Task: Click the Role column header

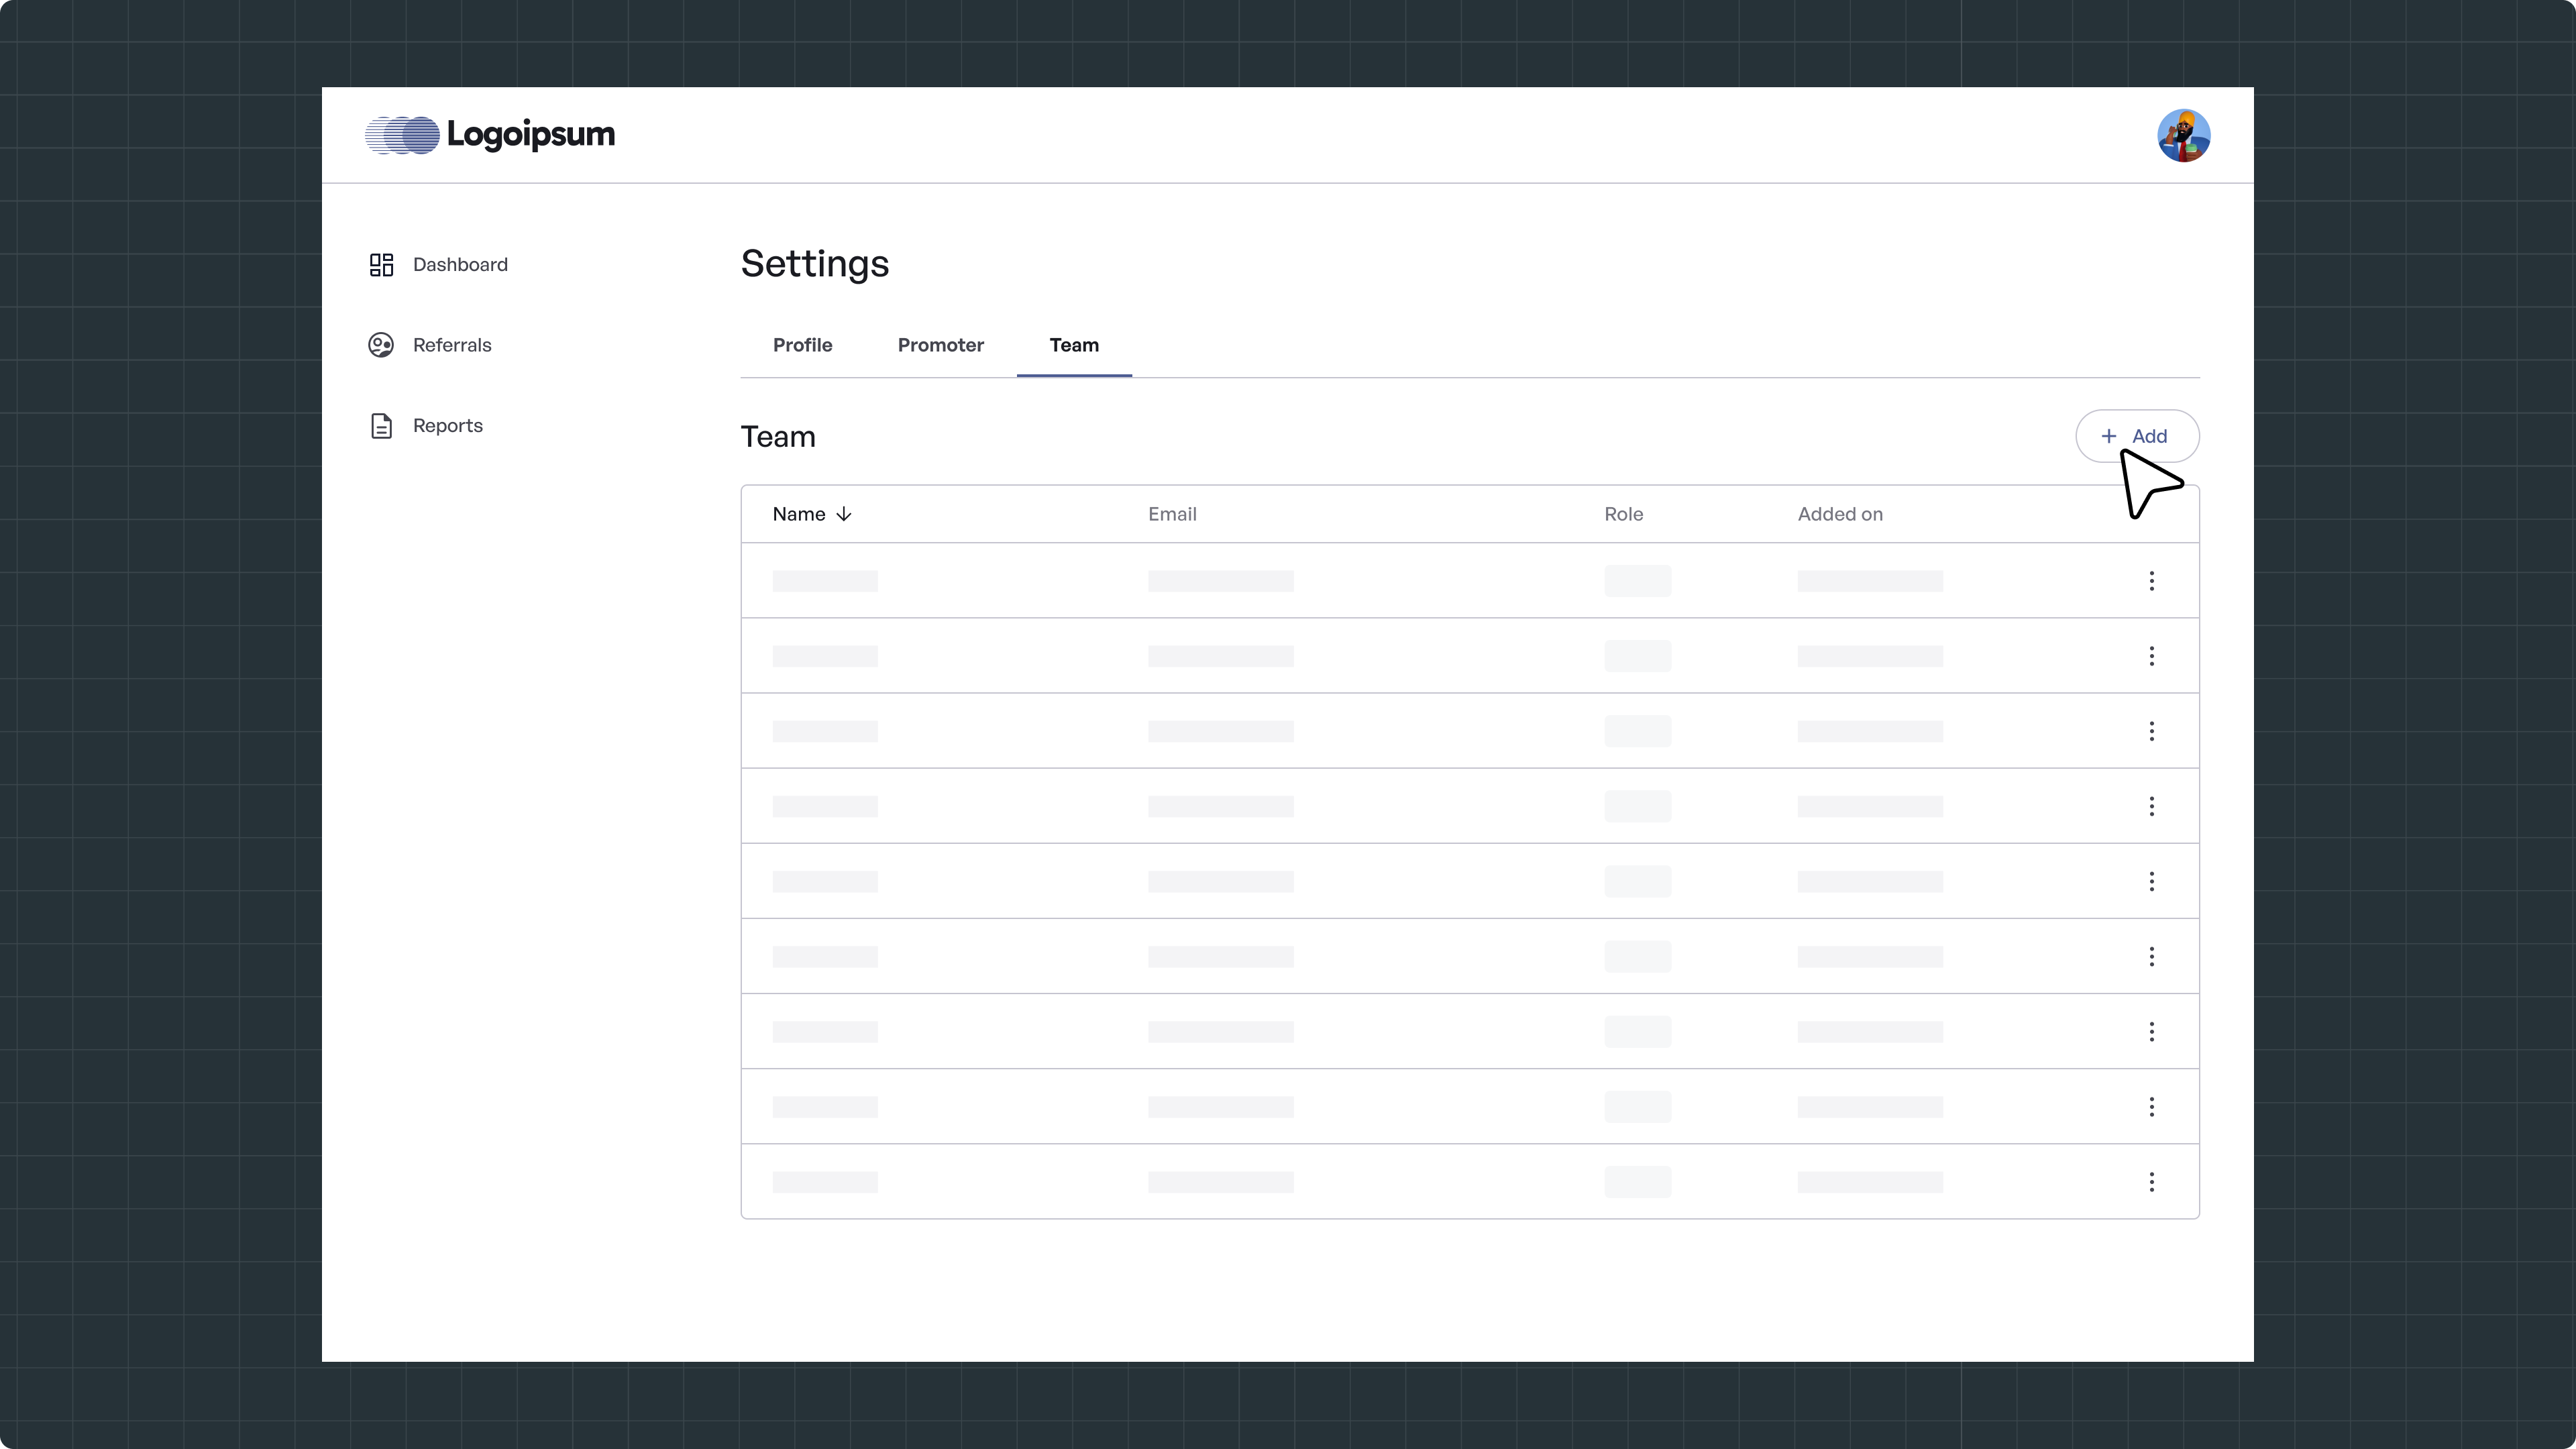Action: [x=1623, y=514]
